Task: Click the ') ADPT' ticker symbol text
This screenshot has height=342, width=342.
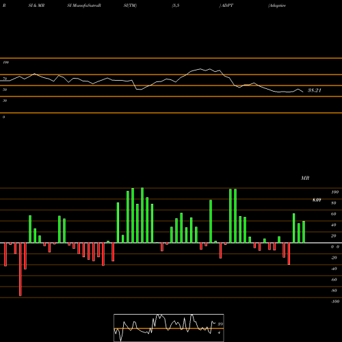Action: point(226,5)
